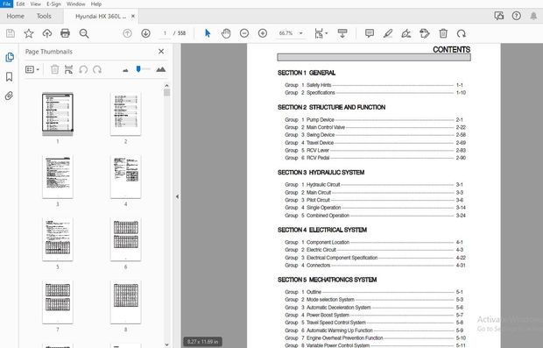Viewport: 543px width, 348px height.
Task: Close the Hyundai HX 360L tab
Action: 133,16
